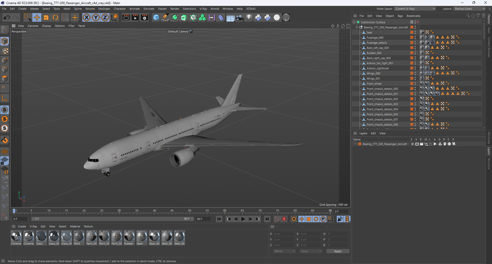Image resolution: width=492 pixels, height=264 pixels.
Task: Toggle layer visibility eye for Boeing layer
Action: coord(417,144)
